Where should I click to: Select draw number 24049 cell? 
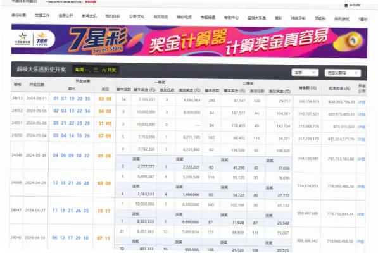click(17, 155)
